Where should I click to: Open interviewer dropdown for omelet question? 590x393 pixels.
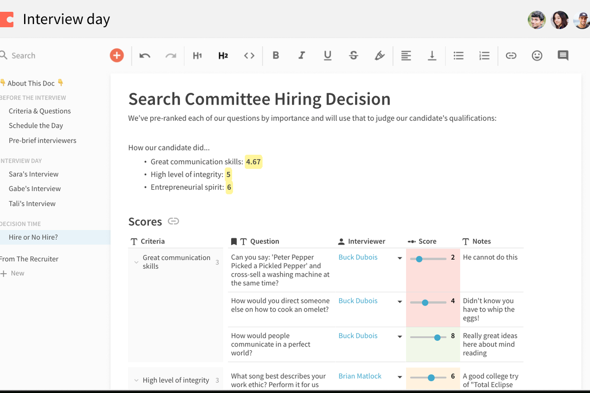coord(400,302)
